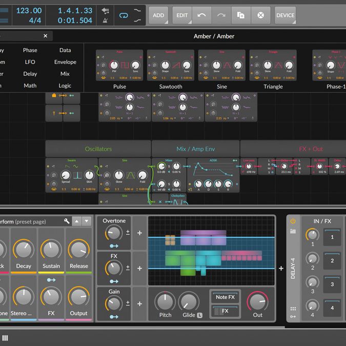
Task: Open the ADD menu button
Action: click(158, 15)
